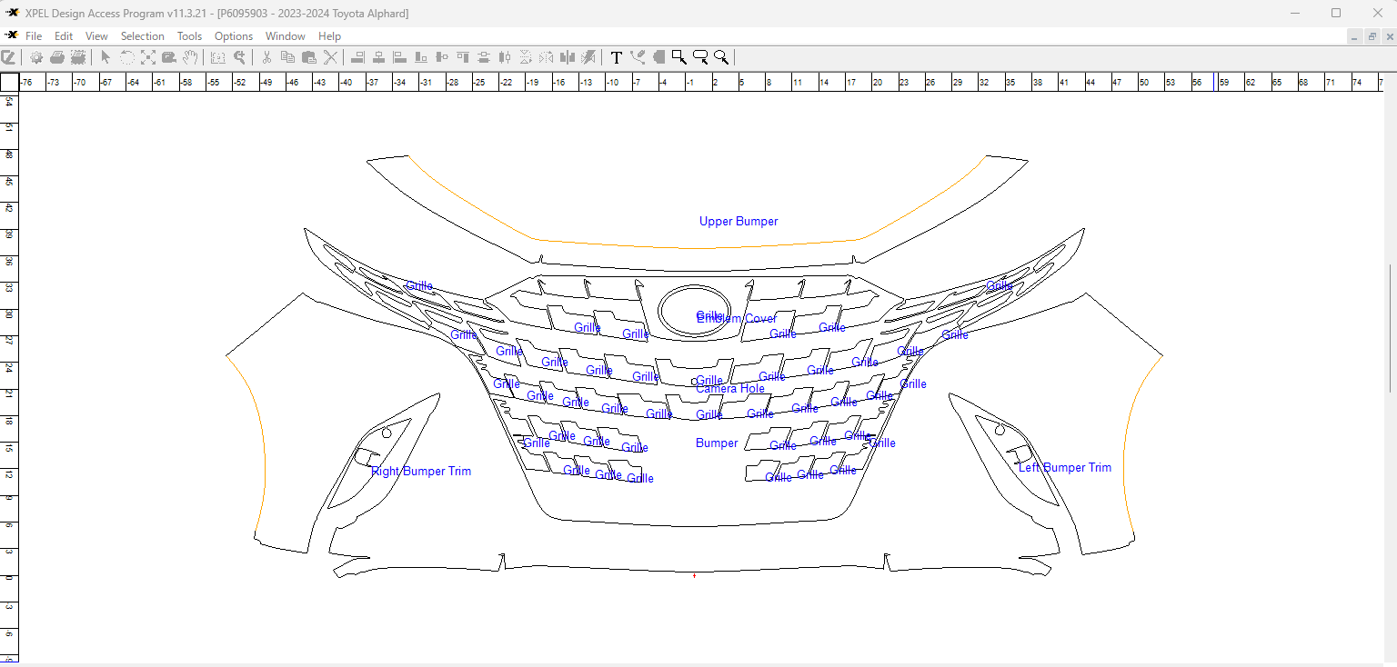
Task: Click the pencil edit icon in the toolbar
Action: pyautogui.click(x=8, y=57)
